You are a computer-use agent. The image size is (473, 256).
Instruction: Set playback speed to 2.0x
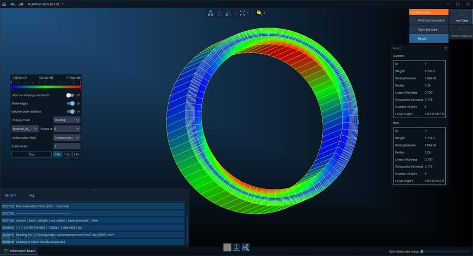76,154
